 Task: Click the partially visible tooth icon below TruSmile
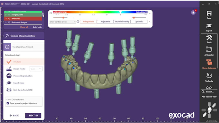pyautogui.click(x=209, y=88)
